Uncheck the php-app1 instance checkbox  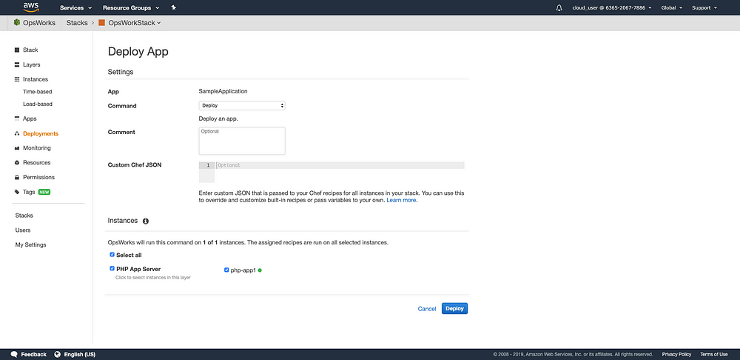226,270
